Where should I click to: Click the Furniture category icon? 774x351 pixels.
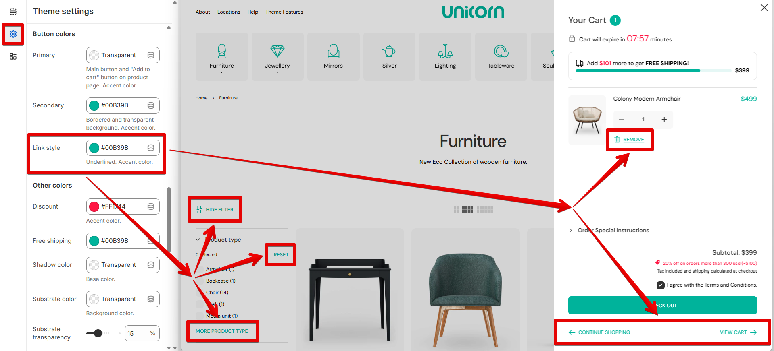221,52
